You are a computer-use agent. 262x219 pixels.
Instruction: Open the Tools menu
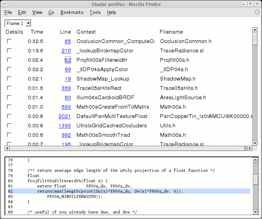click(x=95, y=12)
